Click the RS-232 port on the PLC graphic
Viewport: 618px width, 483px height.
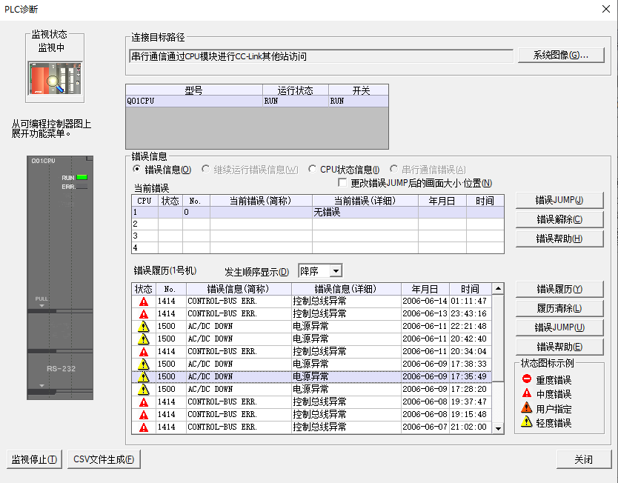[60, 368]
